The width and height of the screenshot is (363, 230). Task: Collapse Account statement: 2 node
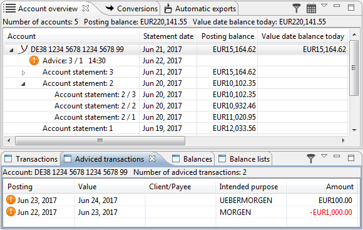(23, 84)
